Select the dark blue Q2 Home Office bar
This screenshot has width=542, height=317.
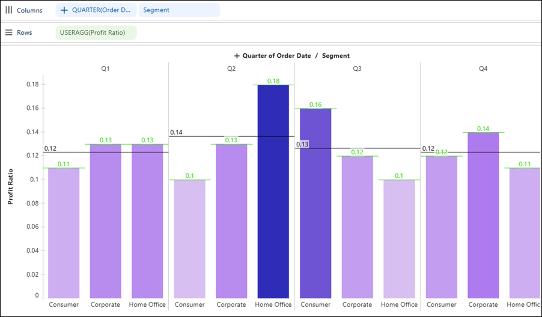click(x=273, y=192)
